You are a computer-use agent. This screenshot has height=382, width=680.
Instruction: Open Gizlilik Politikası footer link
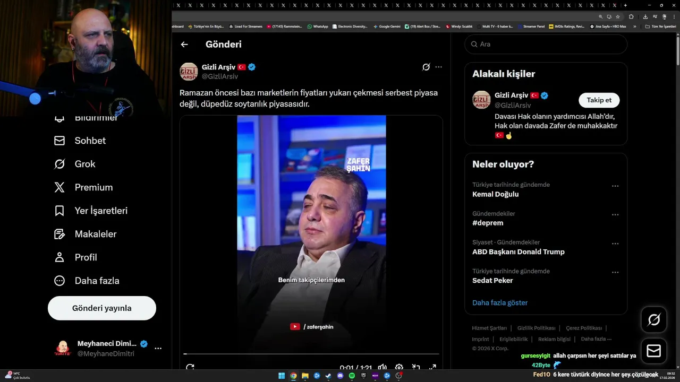(536, 328)
